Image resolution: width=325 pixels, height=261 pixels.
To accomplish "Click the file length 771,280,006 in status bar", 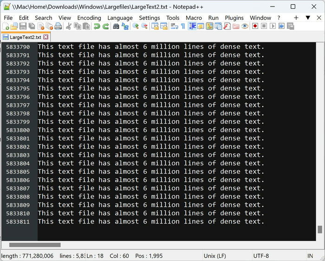I will click(27, 256).
